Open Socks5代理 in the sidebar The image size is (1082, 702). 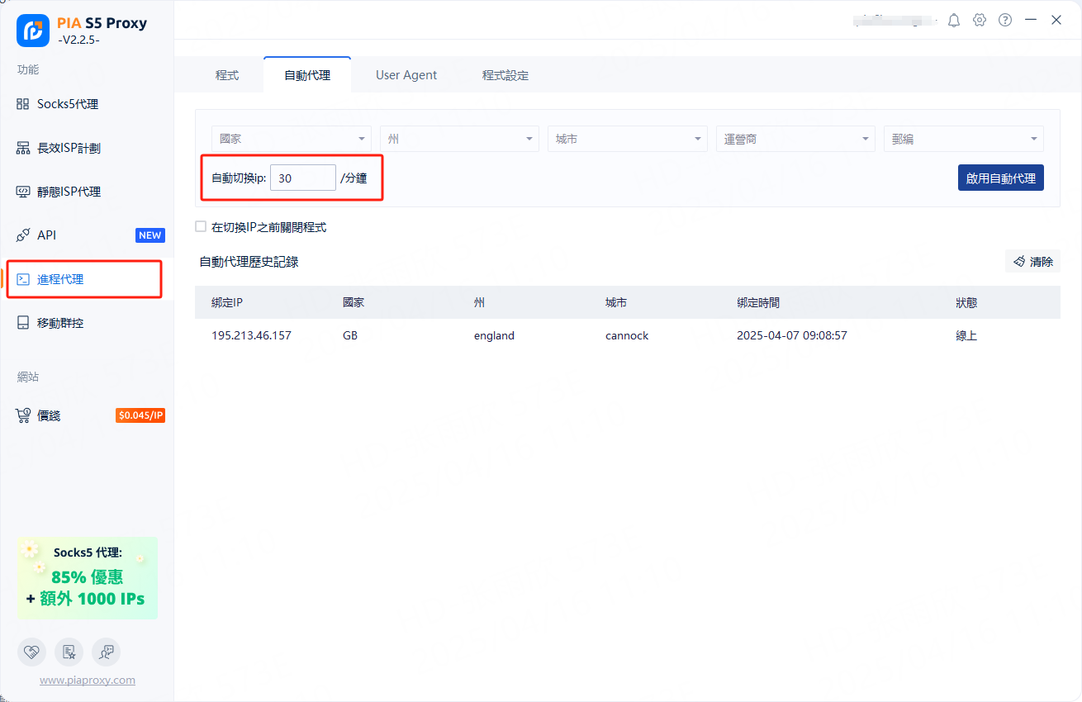click(x=68, y=104)
